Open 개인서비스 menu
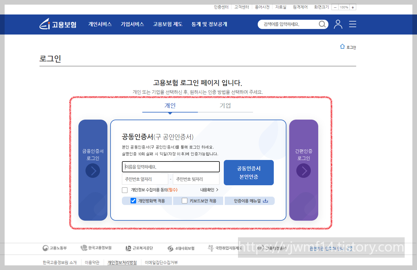The height and width of the screenshot is (270, 417). [x=100, y=24]
